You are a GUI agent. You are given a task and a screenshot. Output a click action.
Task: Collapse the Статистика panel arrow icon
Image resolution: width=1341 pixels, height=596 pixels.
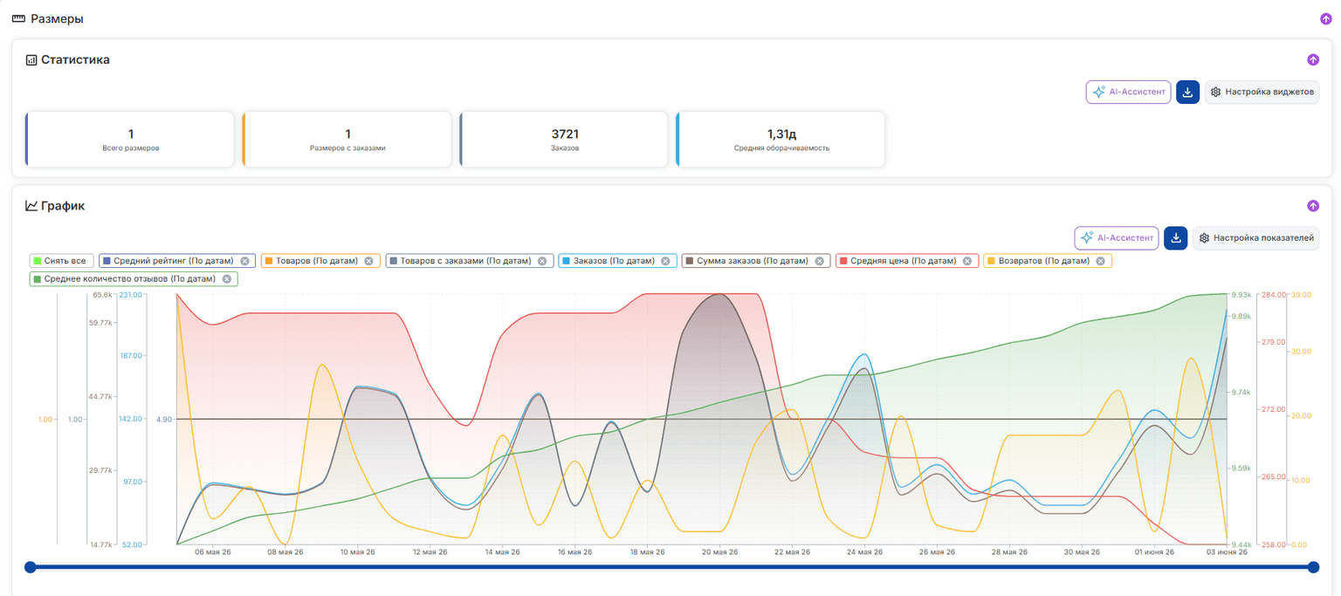[x=1312, y=60]
